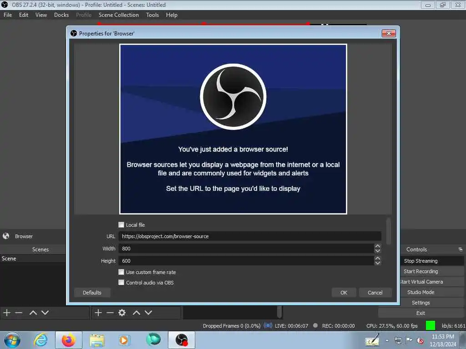Click the Height input field
Image resolution: width=466 pixels, height=349 pixels.
click(246, 260)
